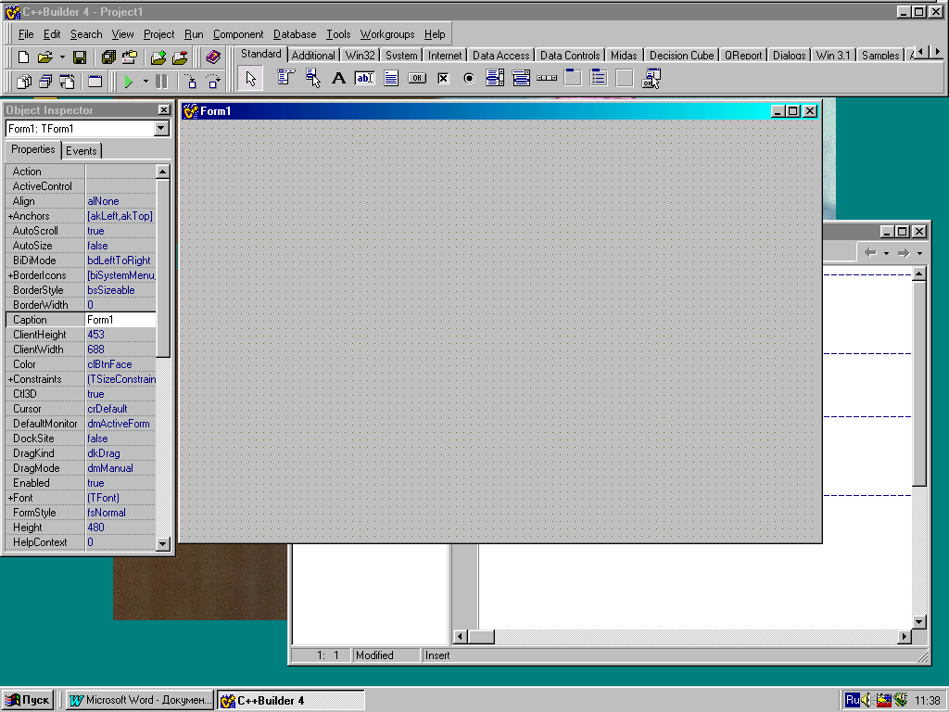
Task: Open dropdown arrow beside Run icon
Action: point(146,82)
